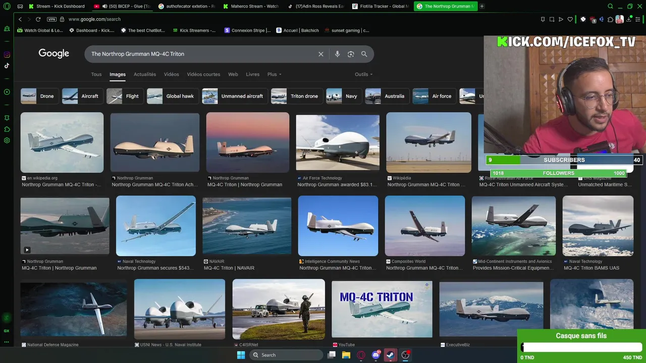Open the Opera GX main menu logo
The height and width of the screenshot is (363, 646).
coord(7,6)
